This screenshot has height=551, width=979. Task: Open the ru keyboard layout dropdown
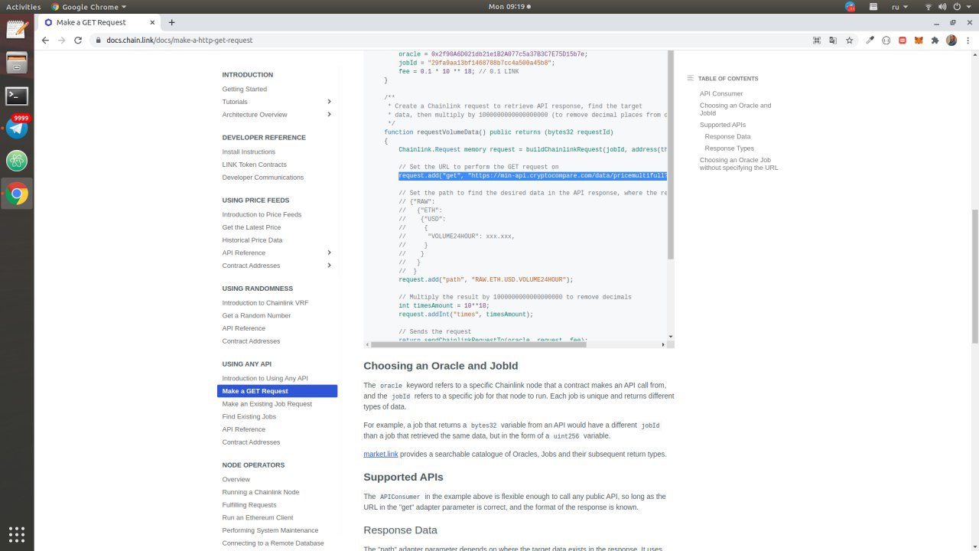pos(900,7)
